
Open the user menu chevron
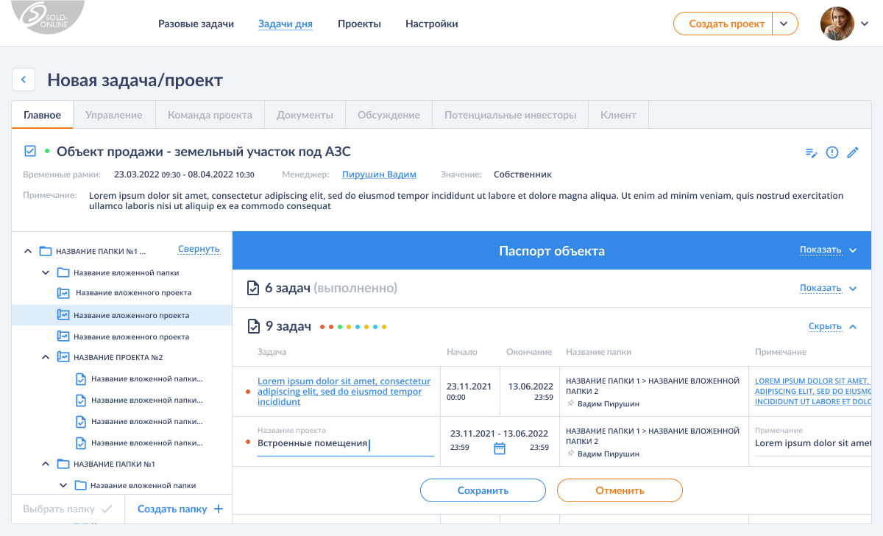[865, 24]
